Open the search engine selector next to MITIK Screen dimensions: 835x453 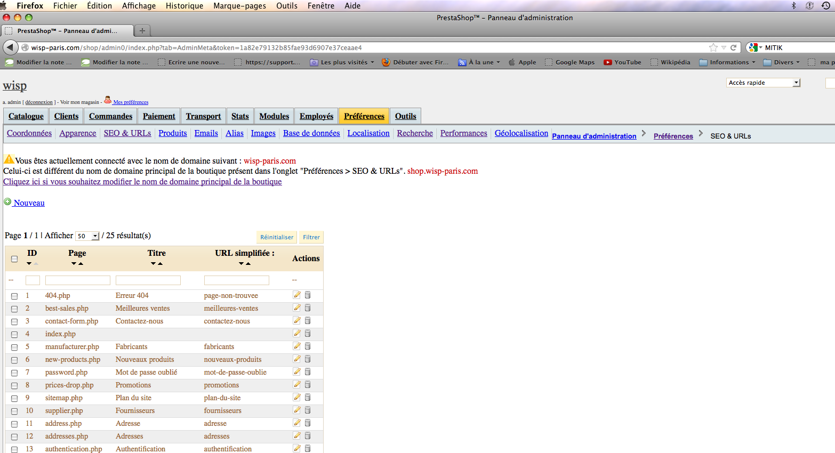pyautogui.click(x=754, y=47)
